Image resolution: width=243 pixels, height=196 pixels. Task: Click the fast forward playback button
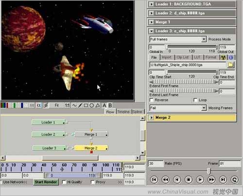[x=211, y=179]
